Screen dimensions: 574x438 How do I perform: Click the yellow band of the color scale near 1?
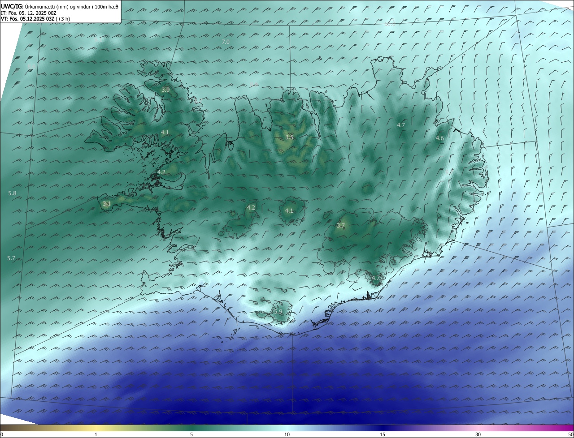(96, 428)
